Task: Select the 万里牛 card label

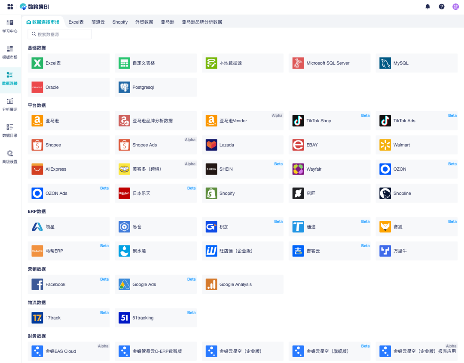Action: [x=400, y=251]
